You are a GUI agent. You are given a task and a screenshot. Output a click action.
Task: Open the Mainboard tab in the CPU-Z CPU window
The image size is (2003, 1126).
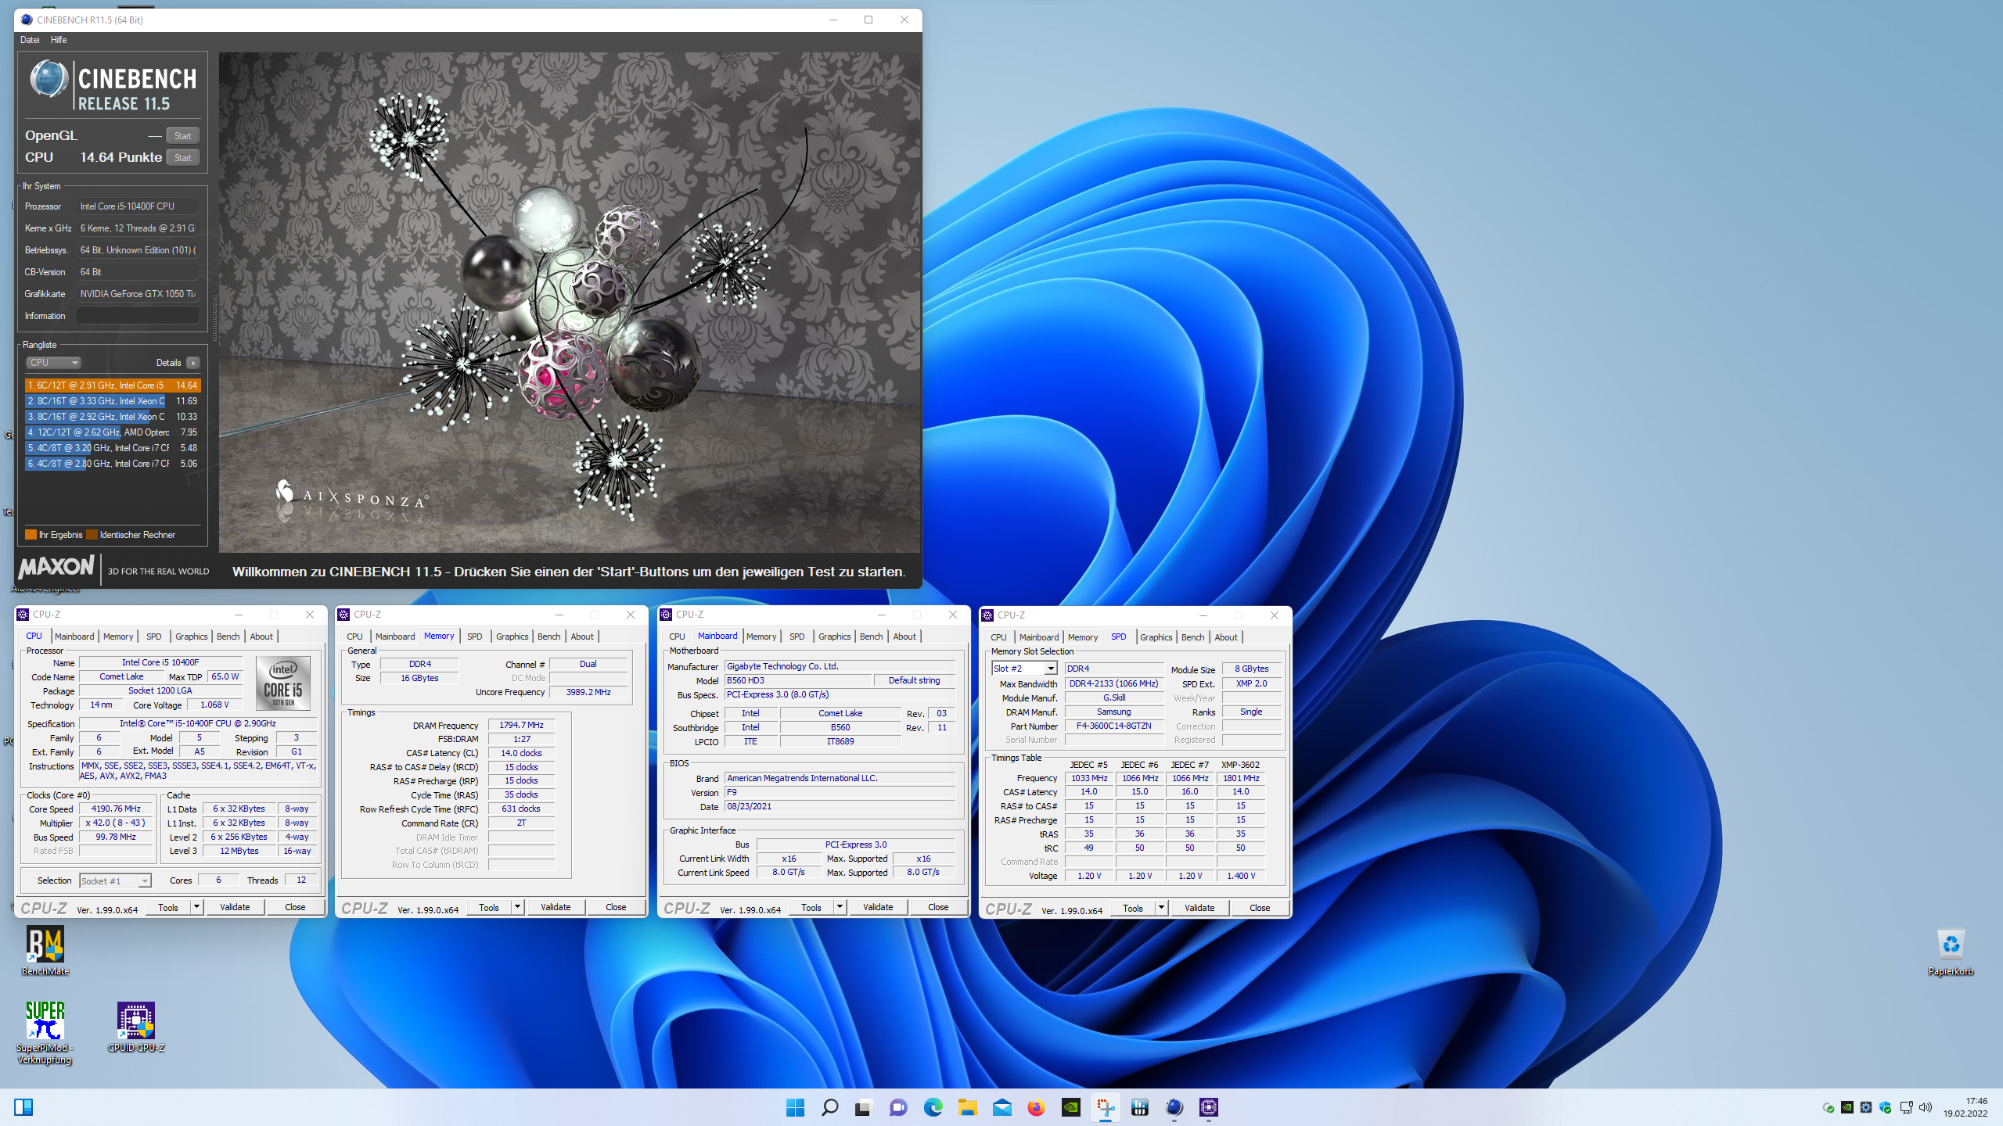point(74,637)
